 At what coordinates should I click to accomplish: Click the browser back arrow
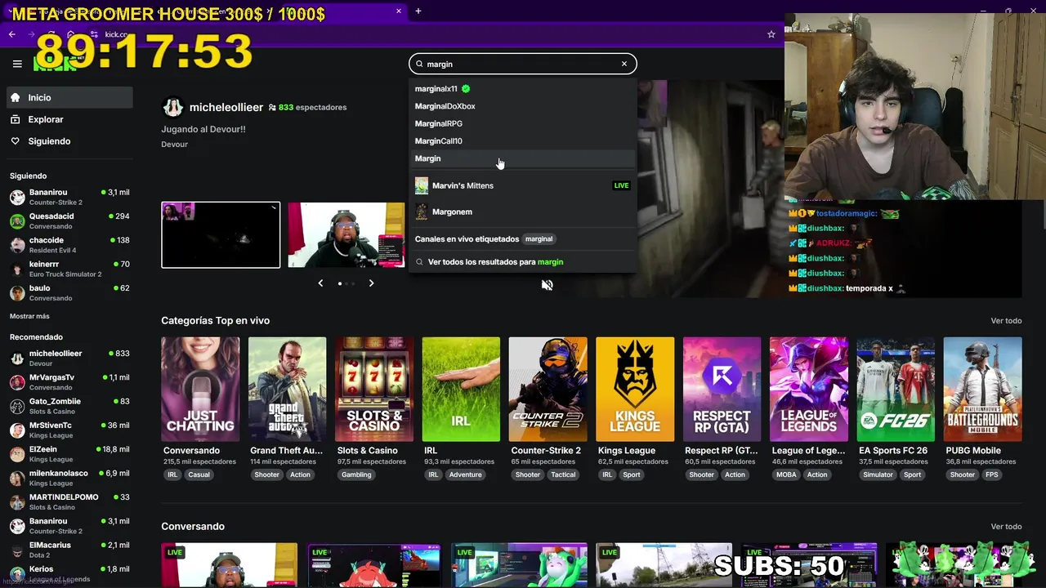tap(11, 34)
